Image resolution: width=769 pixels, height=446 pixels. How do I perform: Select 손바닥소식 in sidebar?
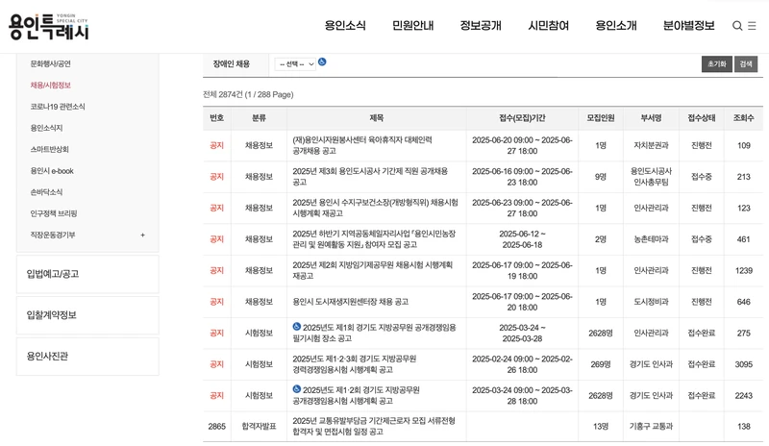click(x=46, y=192)
